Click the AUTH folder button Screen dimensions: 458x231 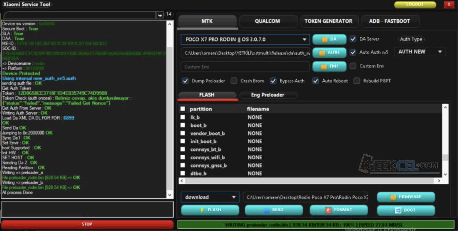(x=329, y=53)
